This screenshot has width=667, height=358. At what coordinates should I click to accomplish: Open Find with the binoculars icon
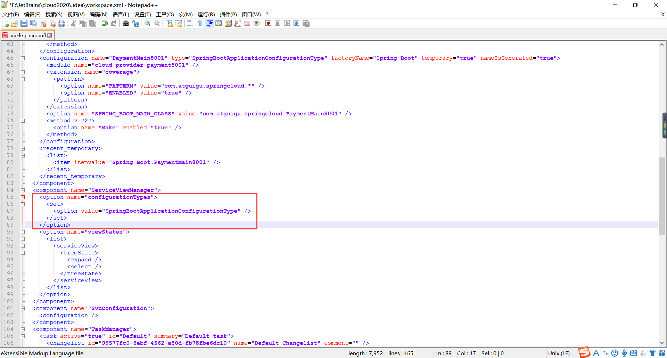(126, 23)
